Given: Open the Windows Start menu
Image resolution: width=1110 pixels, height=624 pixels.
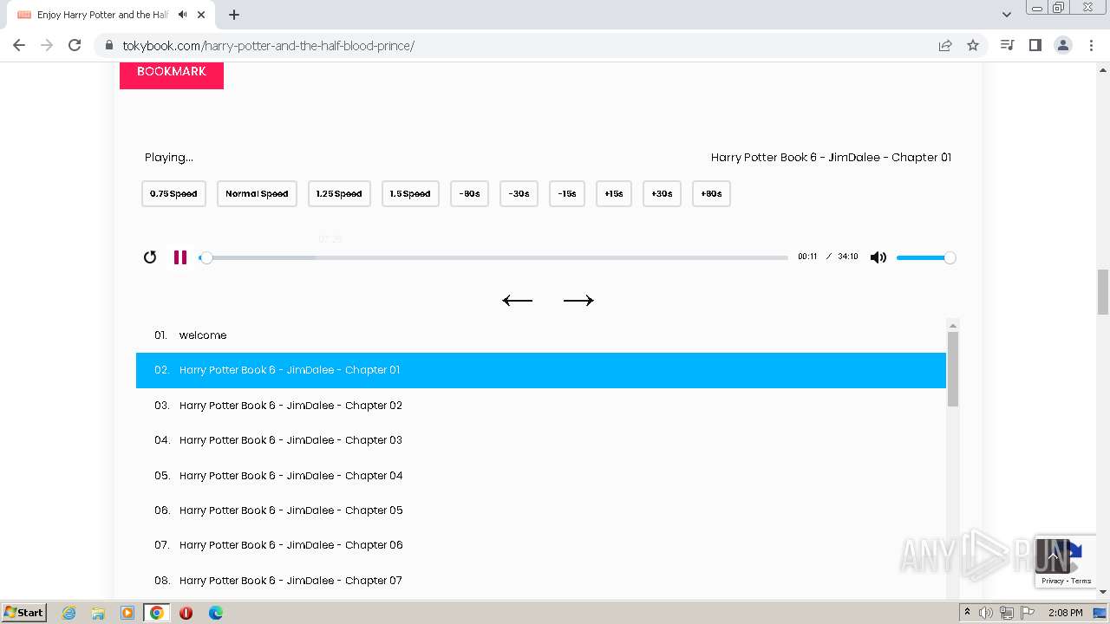Looking at the screenshot, I should [23, 613].
